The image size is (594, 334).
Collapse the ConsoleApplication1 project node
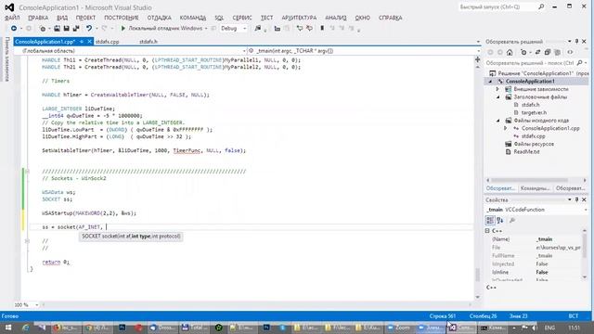pyautogui.click(x=490, y=82)
